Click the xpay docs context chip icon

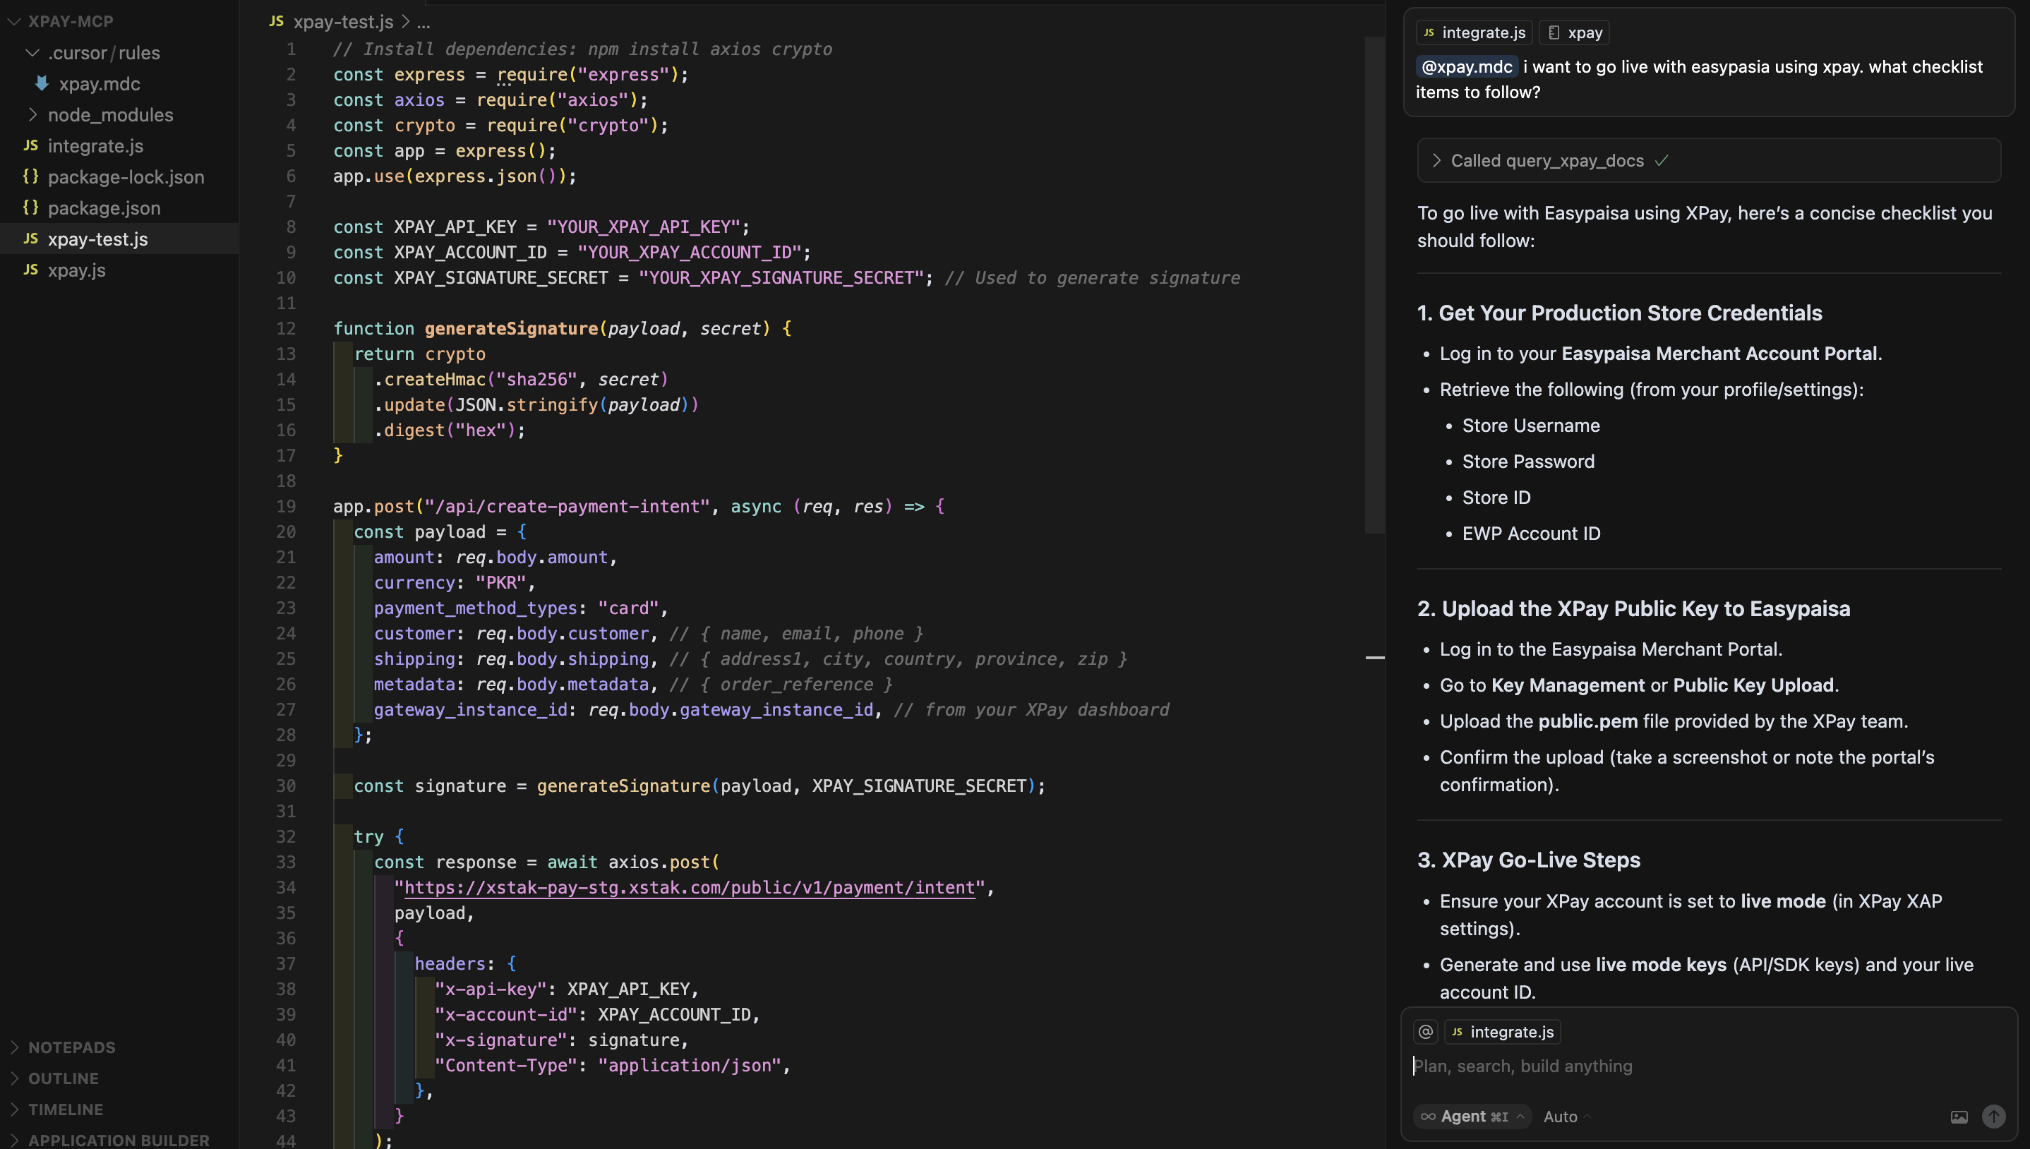(x=1554, y=32)
